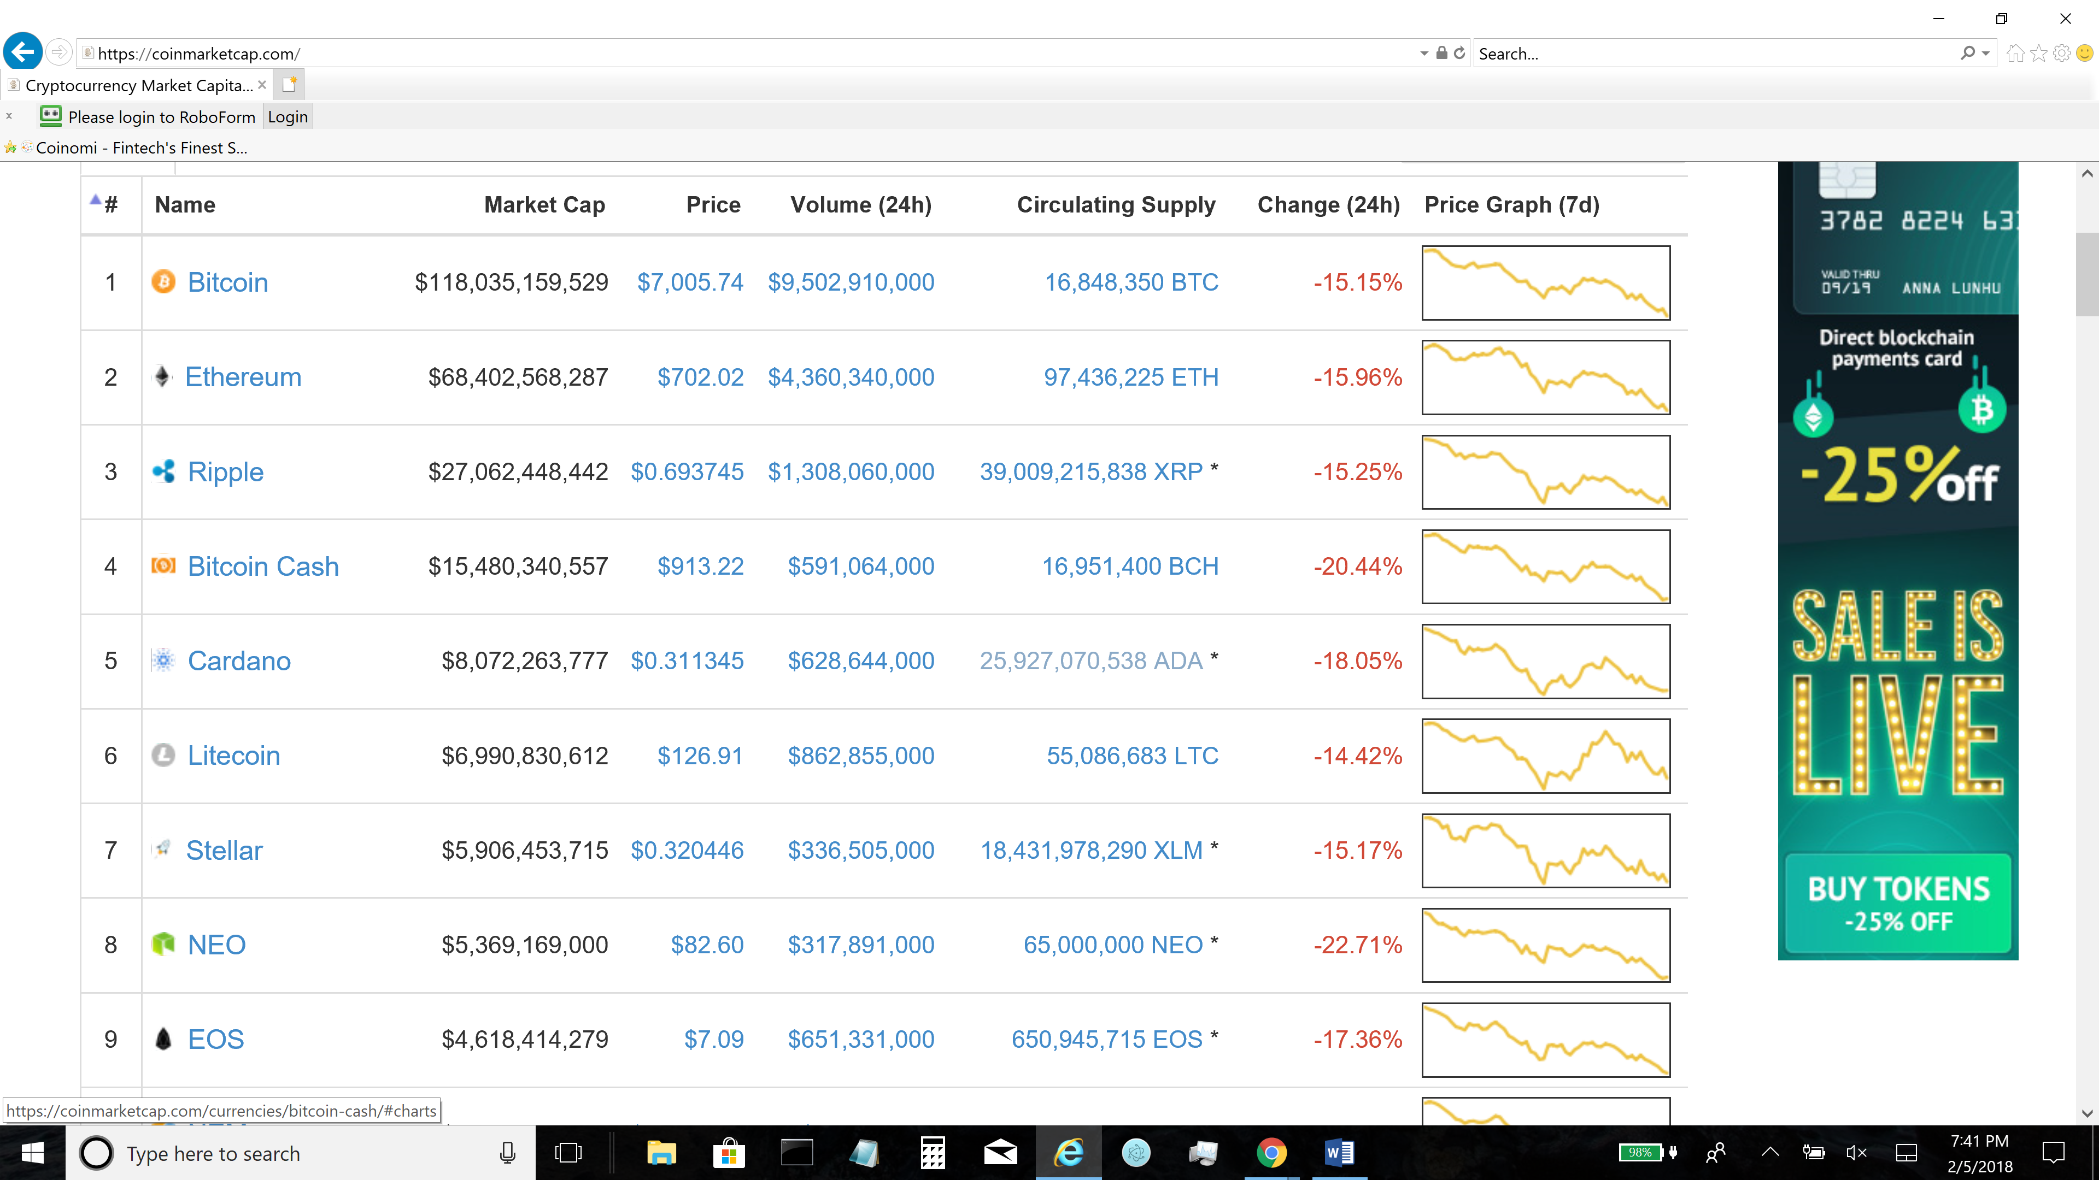Click Login on the RoboForm bar

pyautogui.click(x=287, y=116)
